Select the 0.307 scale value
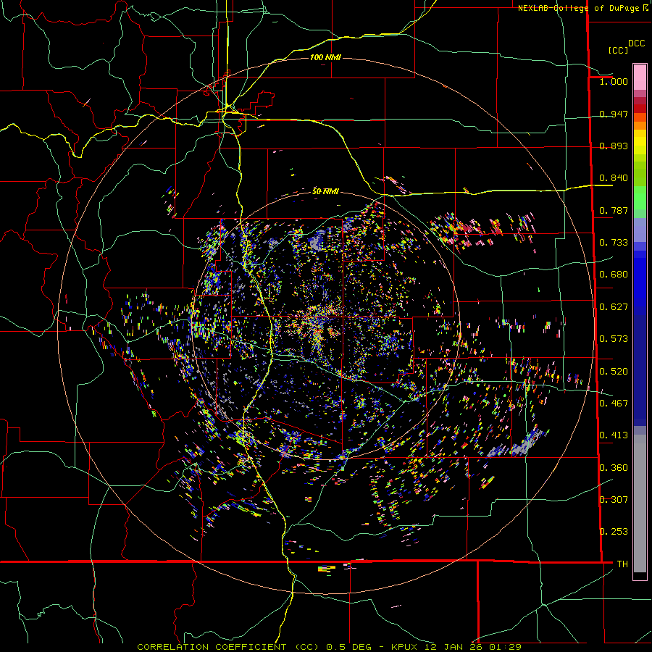Image resolution: width=652 pixels, height=652 pixels. coord(614,499)
